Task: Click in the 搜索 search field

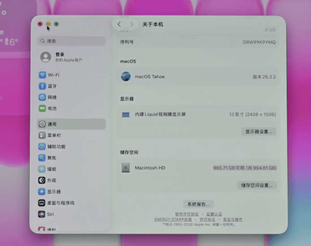Action: [x=72, y=41]
